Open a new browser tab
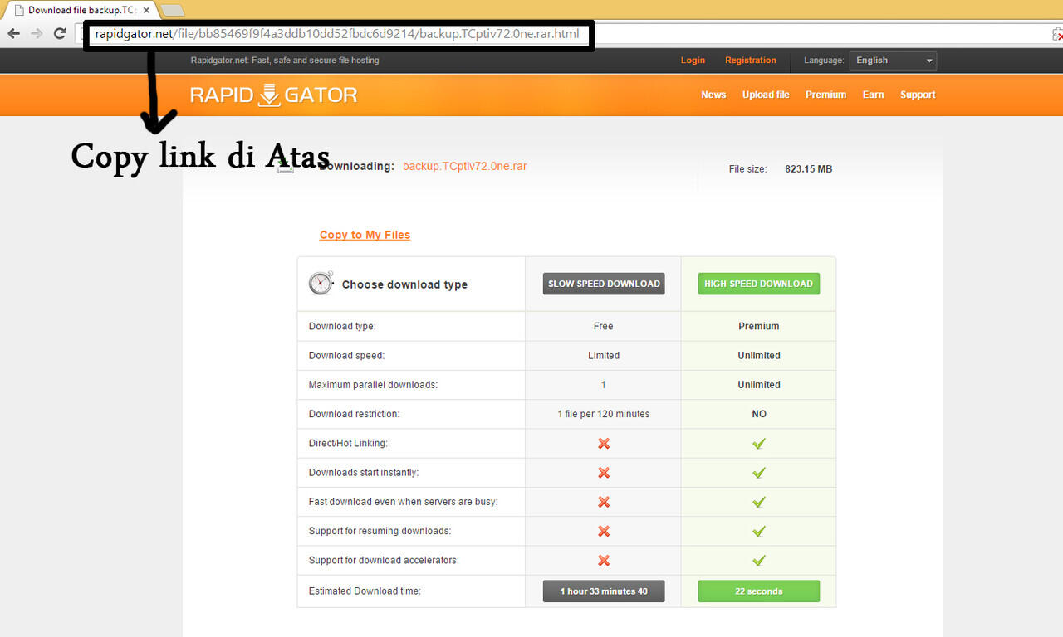 pos(172,11)
